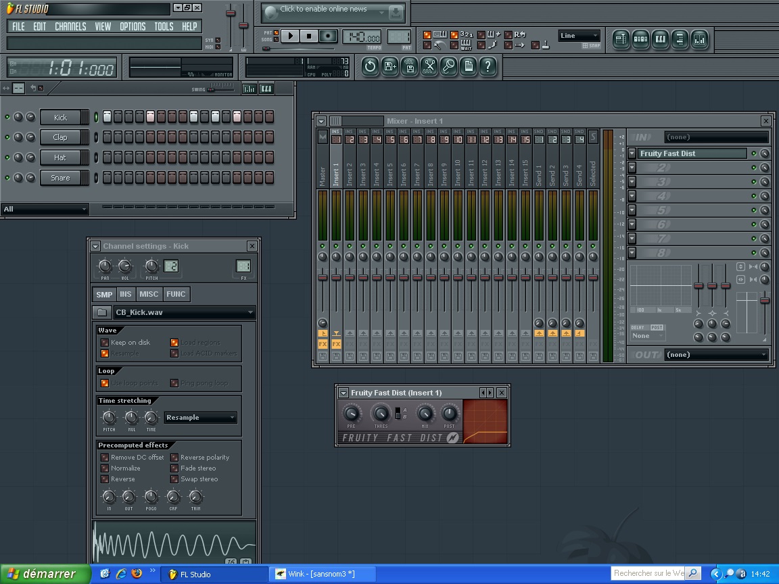Open the keyboard editor icon in sequencer
Screen dimensions: 779x584
coord(266,89)
